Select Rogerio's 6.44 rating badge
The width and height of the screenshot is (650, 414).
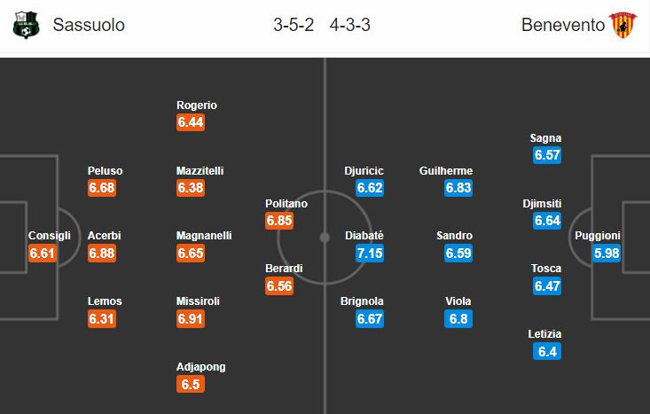[x=191, y=122]
